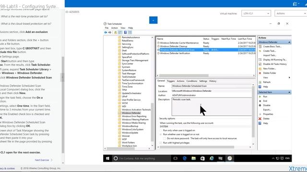Open Task View on the taskbar

(176, 158)
